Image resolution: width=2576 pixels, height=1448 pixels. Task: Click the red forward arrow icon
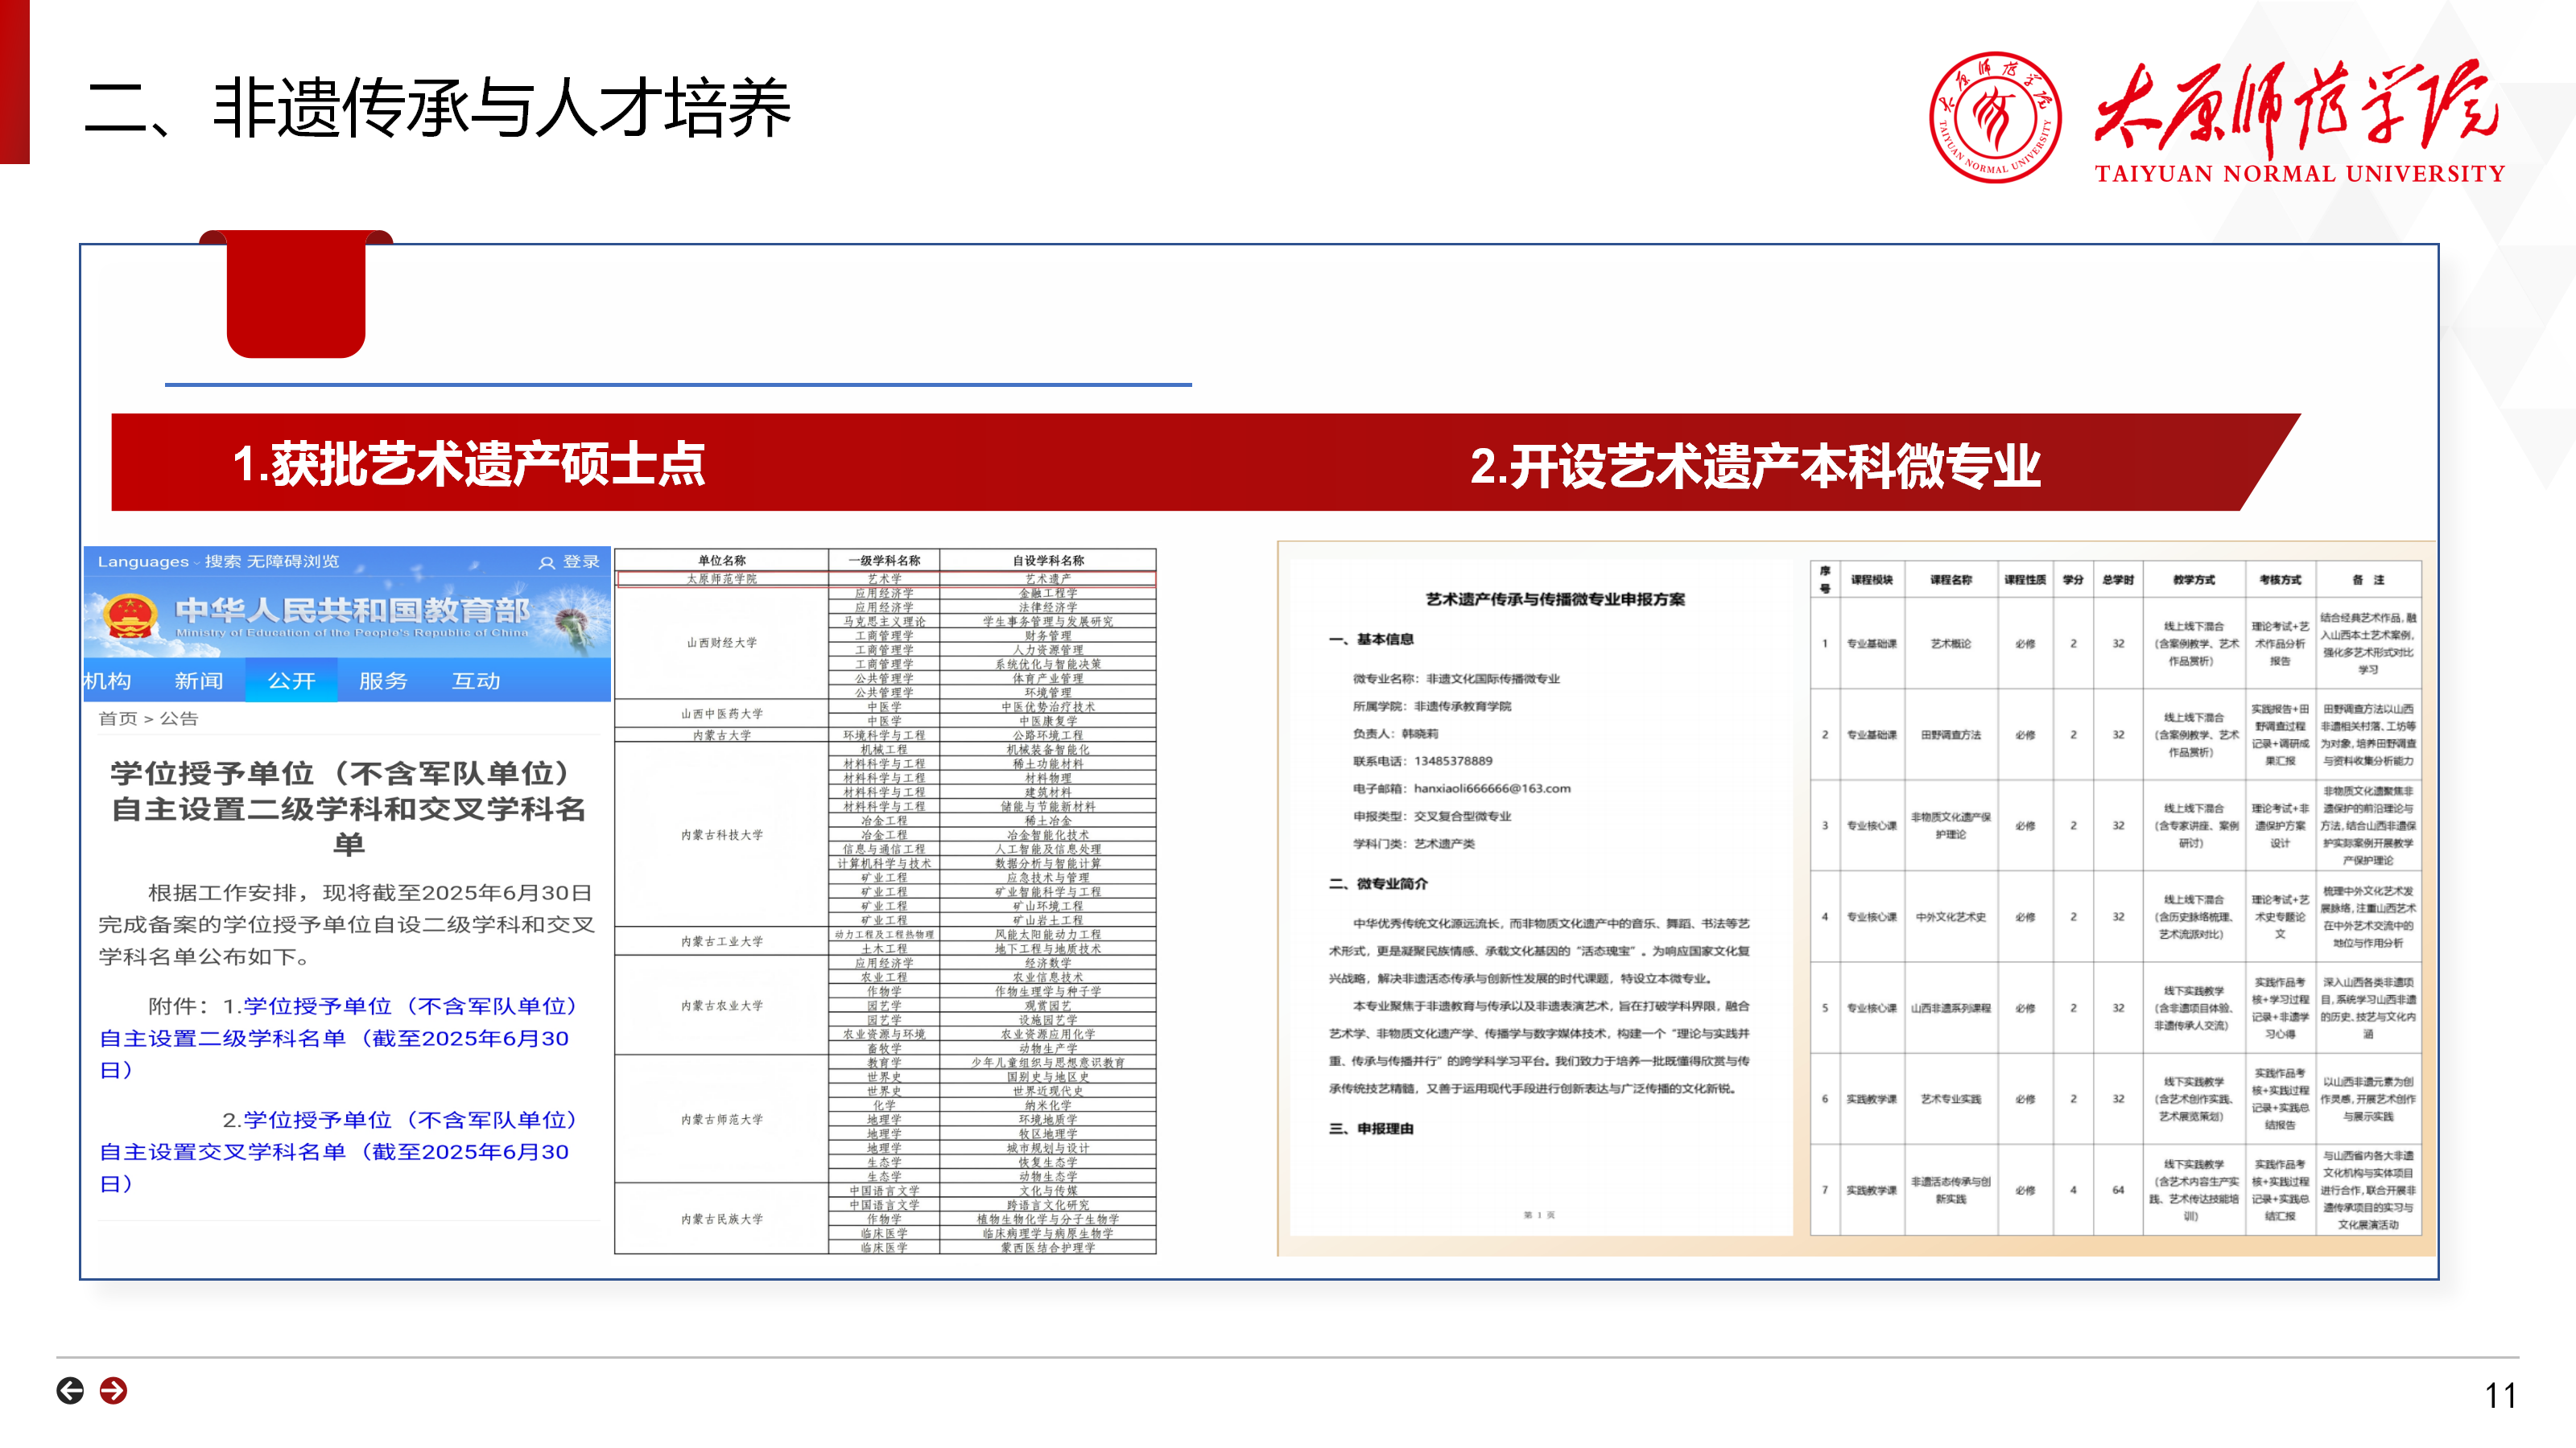[114, 1390]
